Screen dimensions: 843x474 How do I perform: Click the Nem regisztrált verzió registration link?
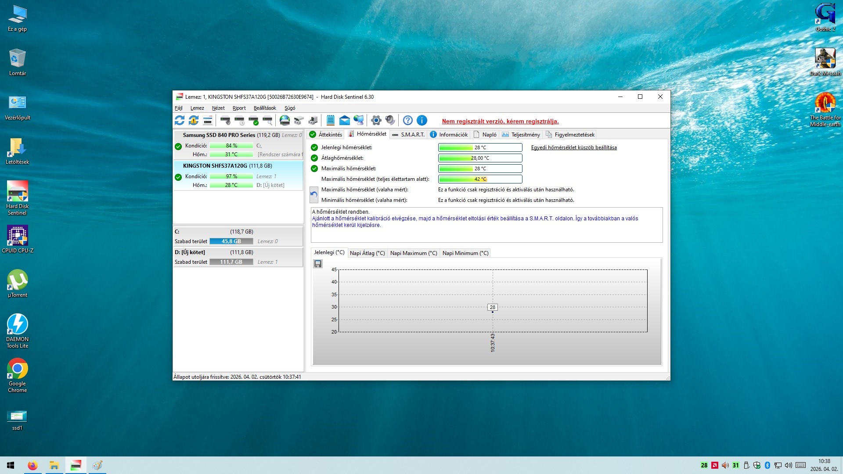(500, 122)
